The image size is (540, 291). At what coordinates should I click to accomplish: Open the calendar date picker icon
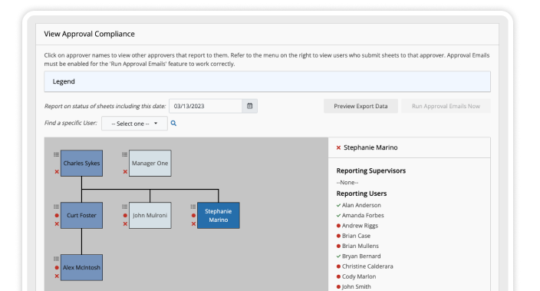point(250,106)
